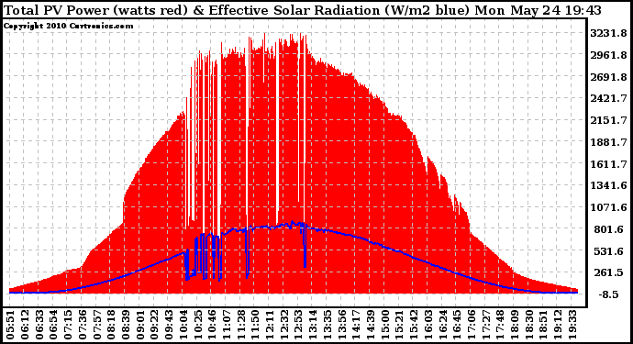Click the Copyright 2010 Cartronics.com notice
Screen dimensions: 633x344
[68, 26]
